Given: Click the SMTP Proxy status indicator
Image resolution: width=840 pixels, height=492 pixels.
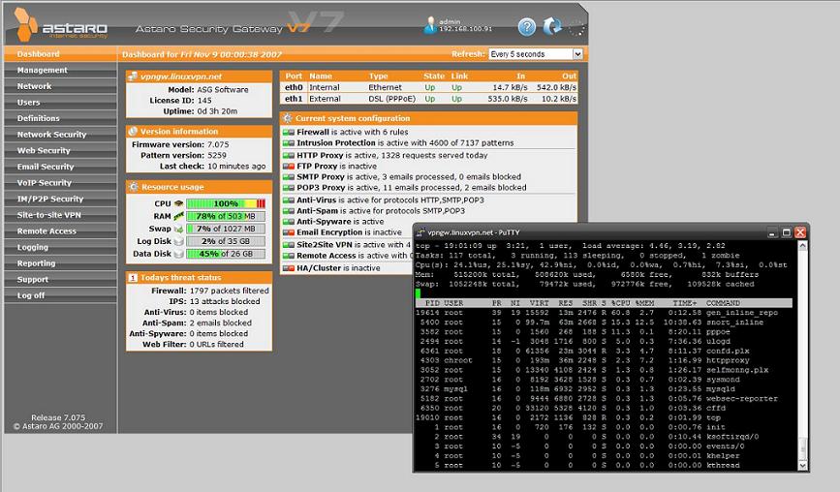Looking at the screenshot, I should point(288,176).
